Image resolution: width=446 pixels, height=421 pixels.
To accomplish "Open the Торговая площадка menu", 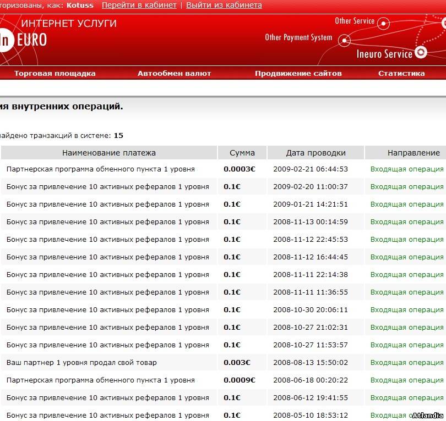I will pyautogui.click(x=55, y=73).
